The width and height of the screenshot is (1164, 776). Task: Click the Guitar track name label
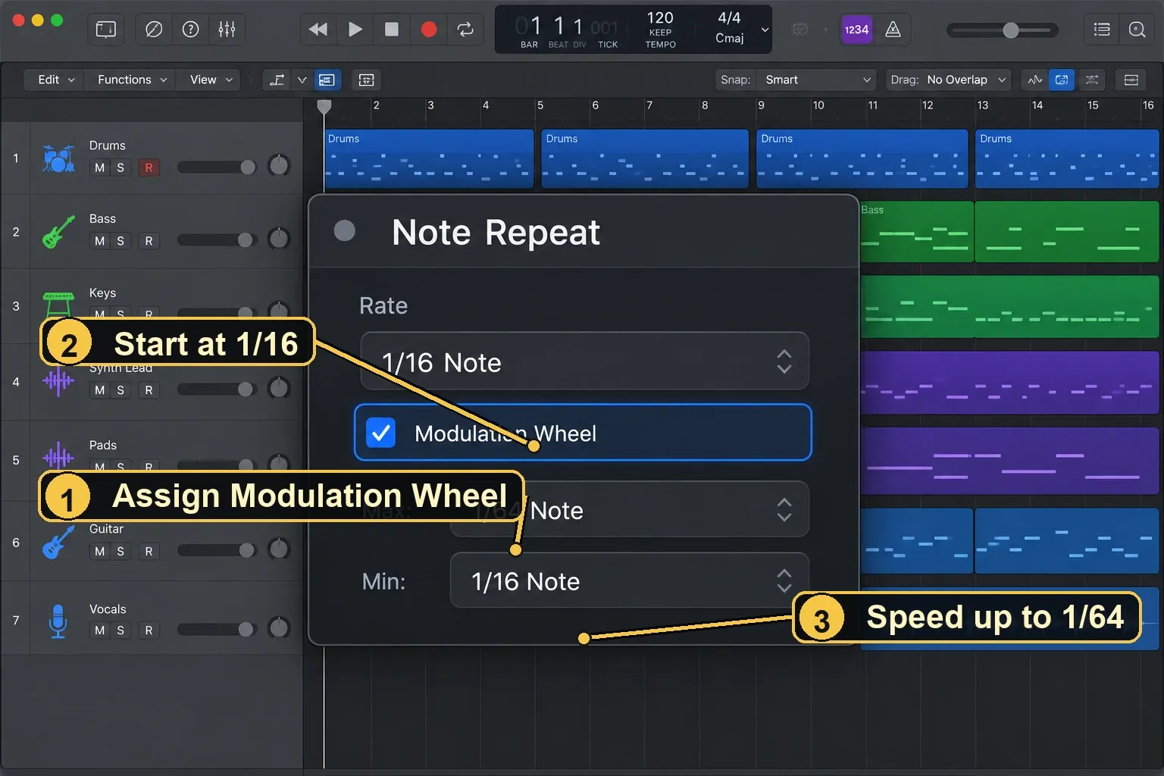coord(106,529)
